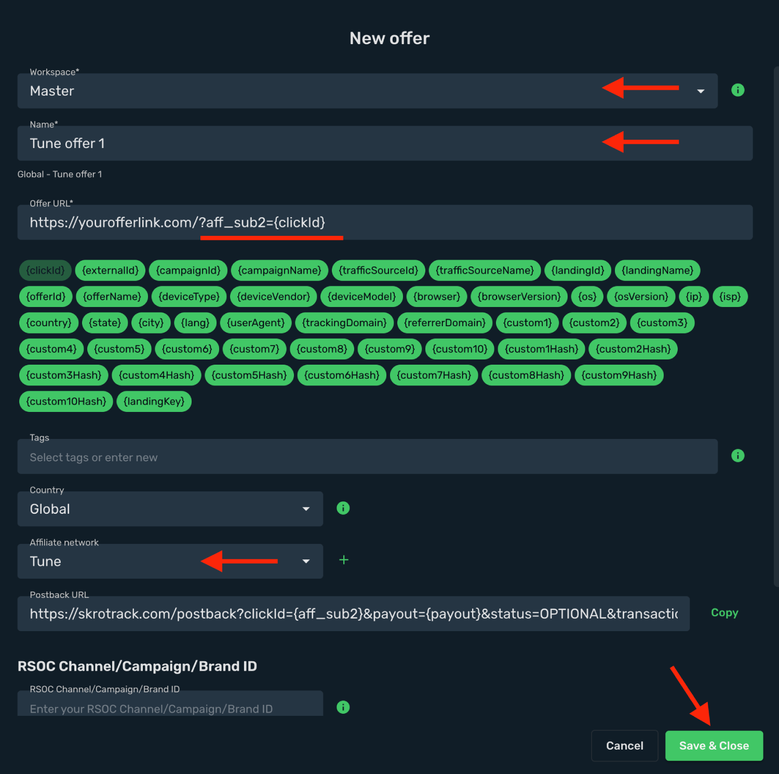This screenshot has height=774, width=779.
Task: Click the RSOC Channel/Campaign/Brand ID field
Action: point(170,704)
